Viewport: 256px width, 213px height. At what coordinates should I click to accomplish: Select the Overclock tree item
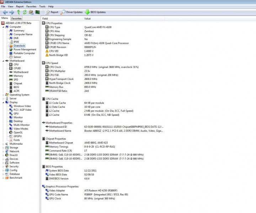[19, 46]
